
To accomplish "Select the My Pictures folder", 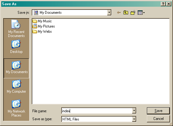I will [x=44, y=26].
